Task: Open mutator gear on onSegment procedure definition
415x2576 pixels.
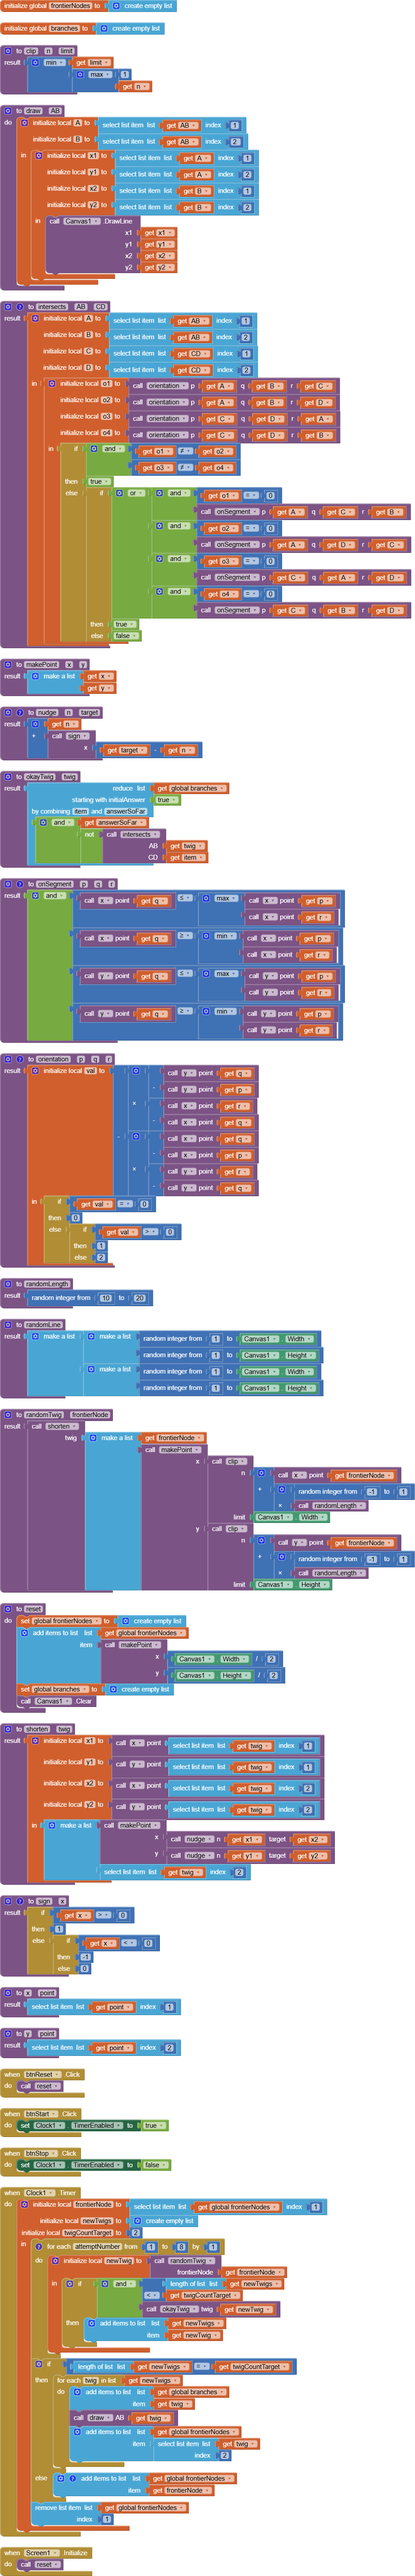Action: click(8, 883)
